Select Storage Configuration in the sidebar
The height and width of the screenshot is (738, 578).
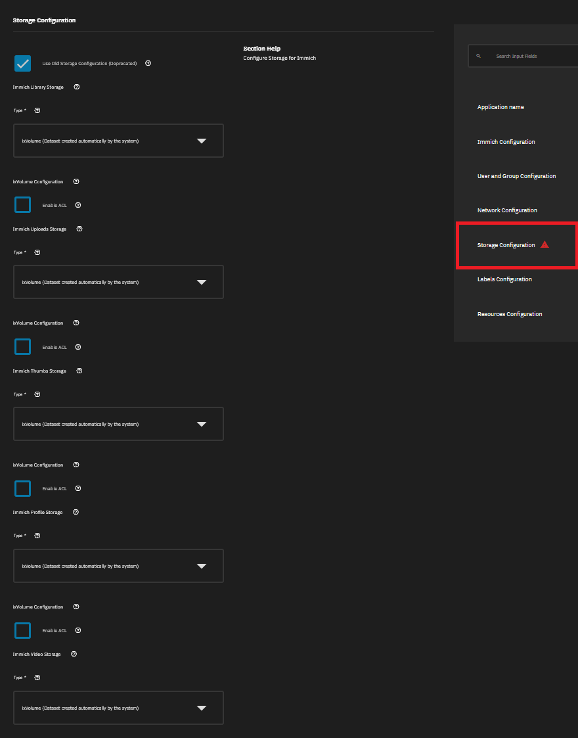pyautogui.click(x=506, y=245)
